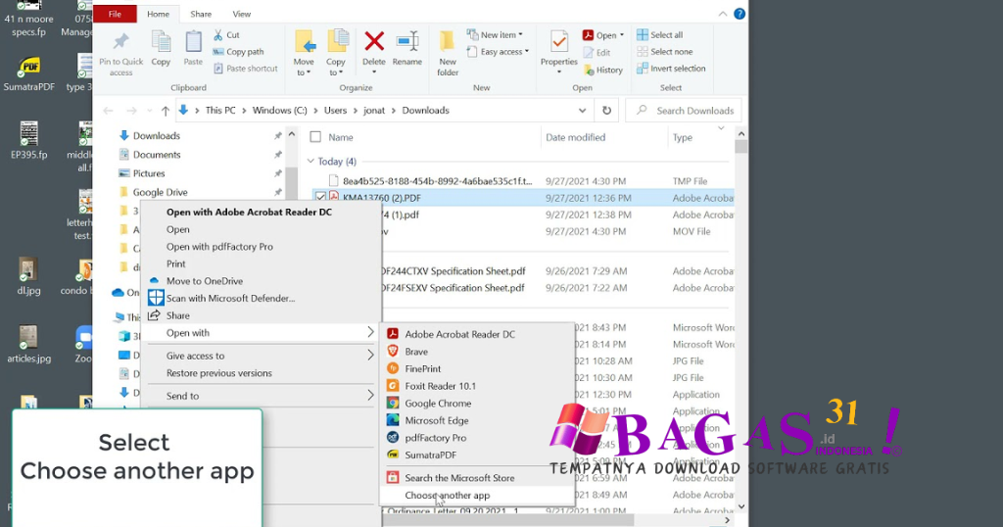
Task: Uncheck the KMA13760 (2).PDF checkbox
Action: 320,198
